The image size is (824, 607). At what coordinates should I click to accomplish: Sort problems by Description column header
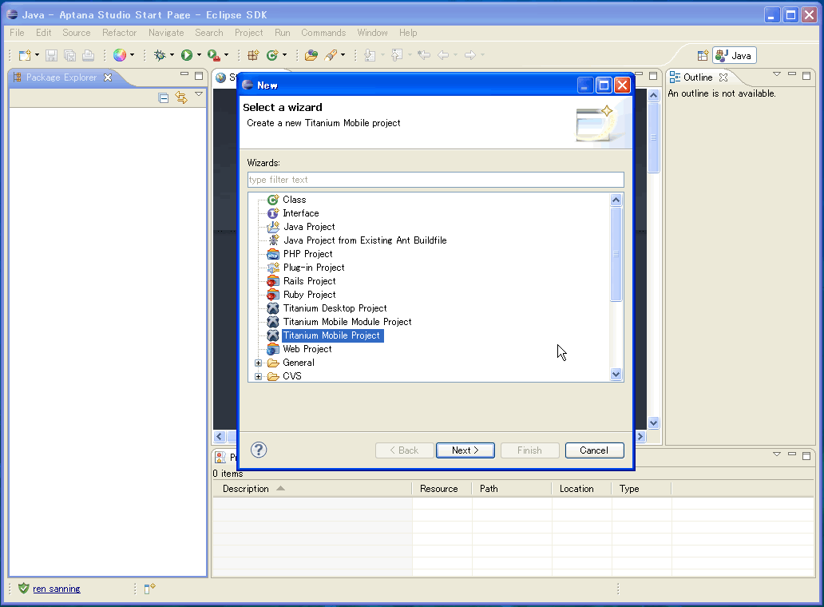[x=312, y=489]
